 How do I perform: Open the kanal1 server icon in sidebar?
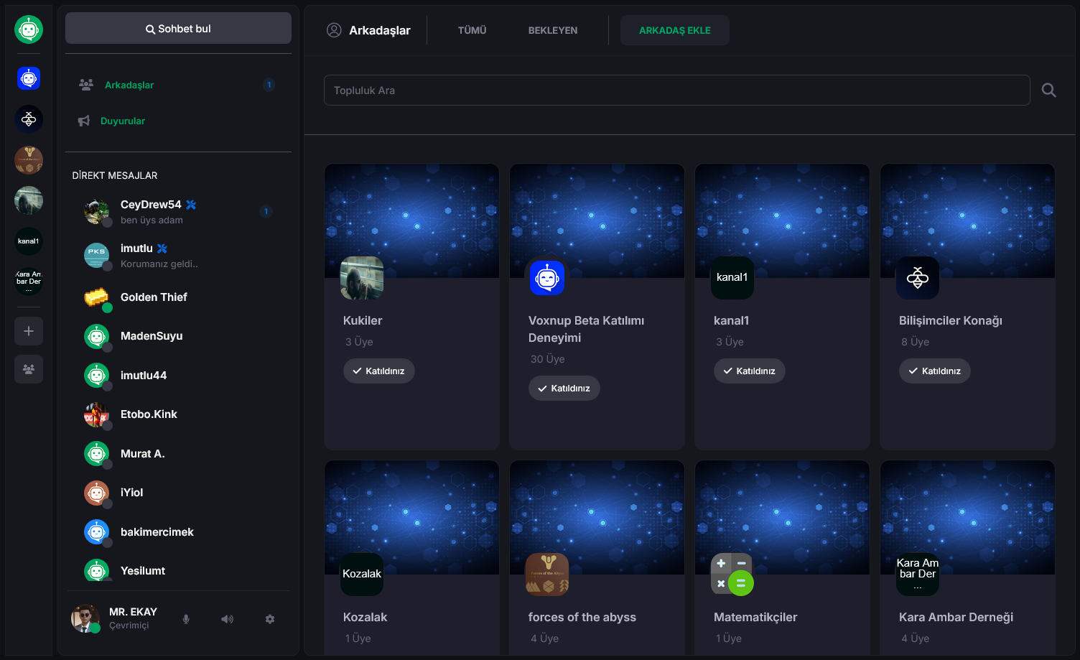pyautogui.click(x=29, y=241)
